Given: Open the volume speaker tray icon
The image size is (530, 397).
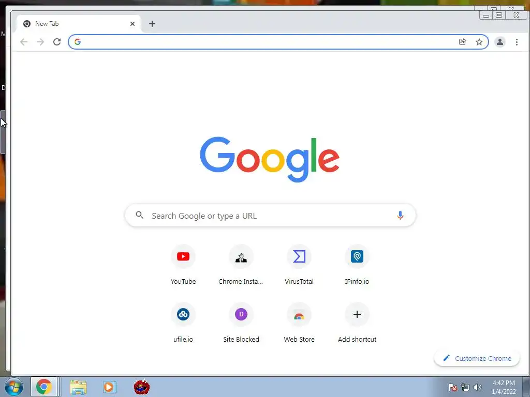Looking at the screenshot, I should point(478,387).
